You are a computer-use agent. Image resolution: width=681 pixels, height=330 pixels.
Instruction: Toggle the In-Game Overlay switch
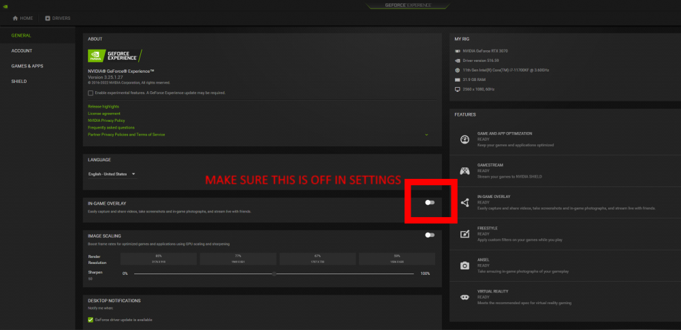click(x=430, y=203)
